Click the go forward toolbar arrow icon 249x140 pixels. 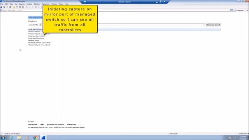(x=33, y=7)
